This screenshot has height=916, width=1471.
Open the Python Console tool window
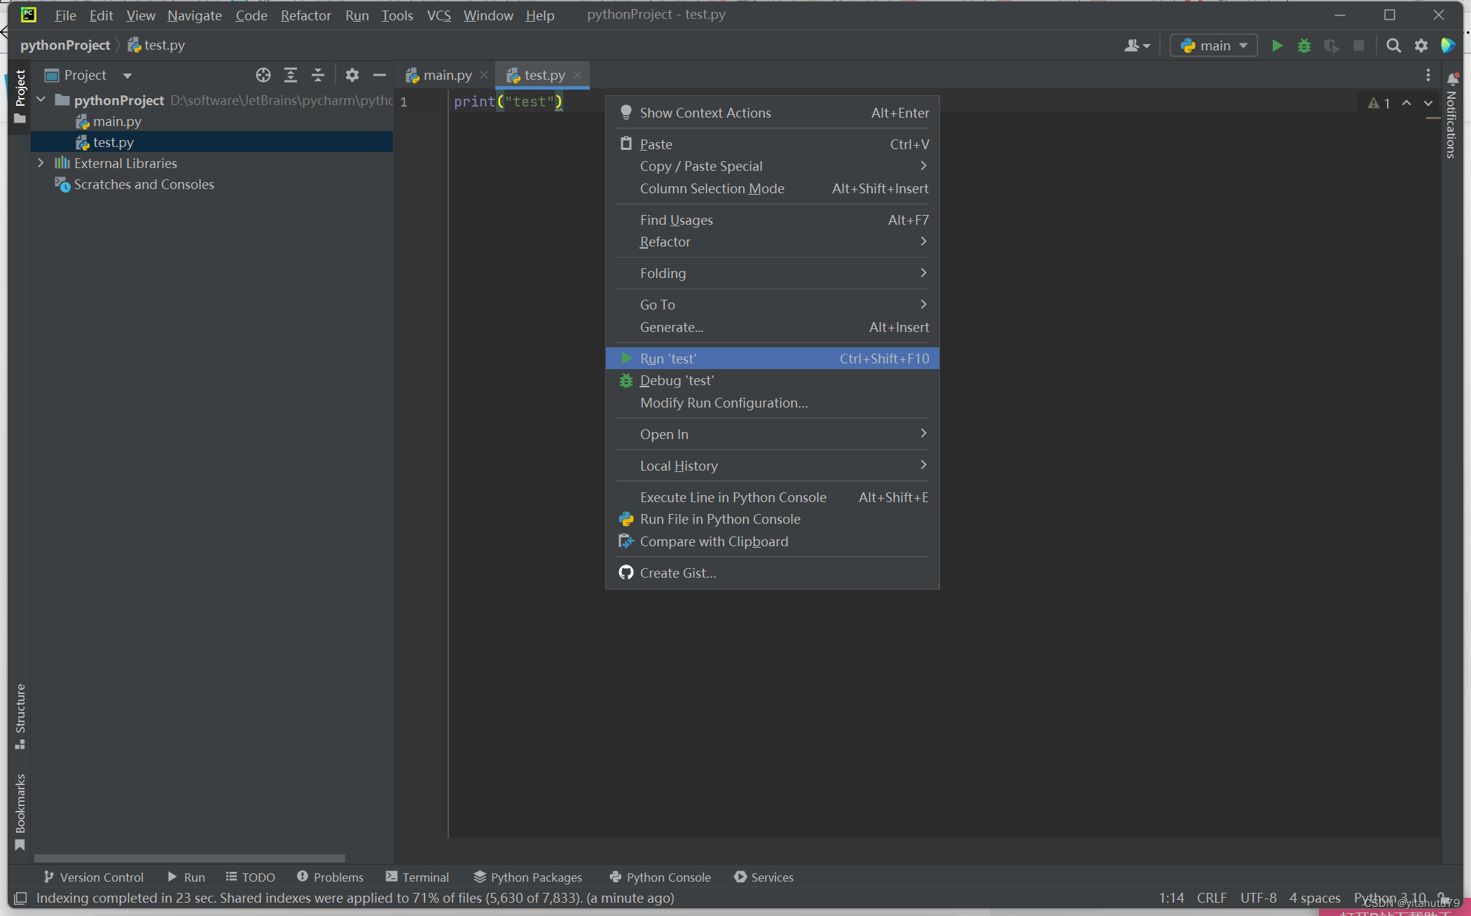point(660,877)
